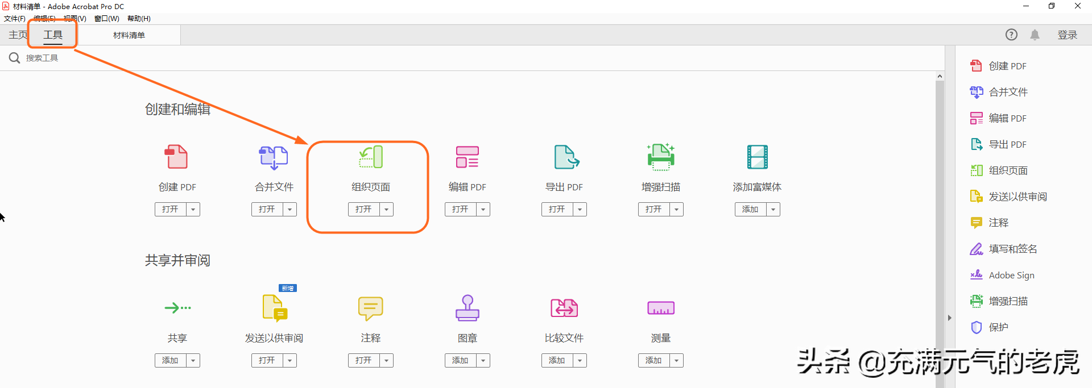Expand dropdown arrow under 比较文件
The height and width of the screenshot is (388, 1092).
point(580,361)
